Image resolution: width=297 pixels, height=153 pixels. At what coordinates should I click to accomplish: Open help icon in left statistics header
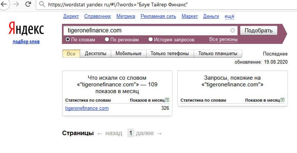167,100
